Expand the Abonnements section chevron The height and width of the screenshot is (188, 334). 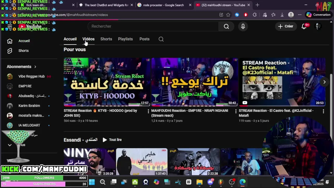[35, 67]
